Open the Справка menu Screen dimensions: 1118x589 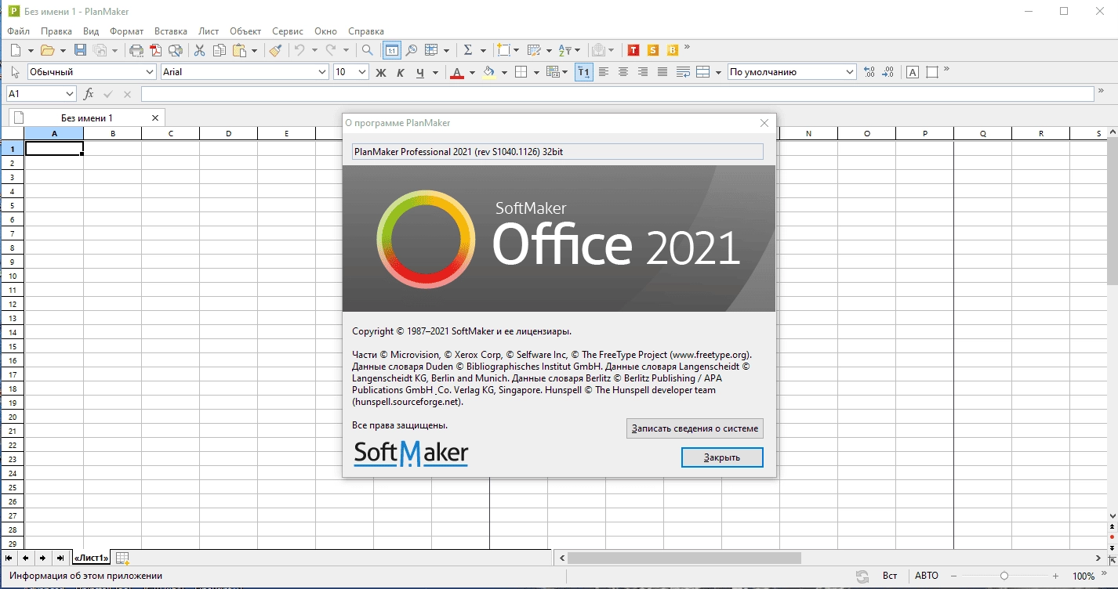pyautogui.click(x=366, y=31)
